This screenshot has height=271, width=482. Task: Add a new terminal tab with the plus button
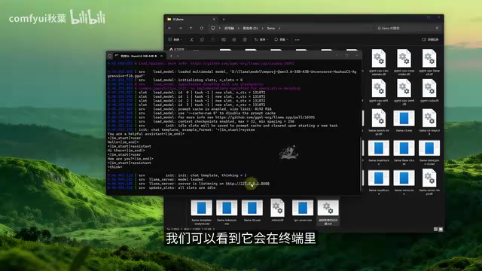[171, 56]
